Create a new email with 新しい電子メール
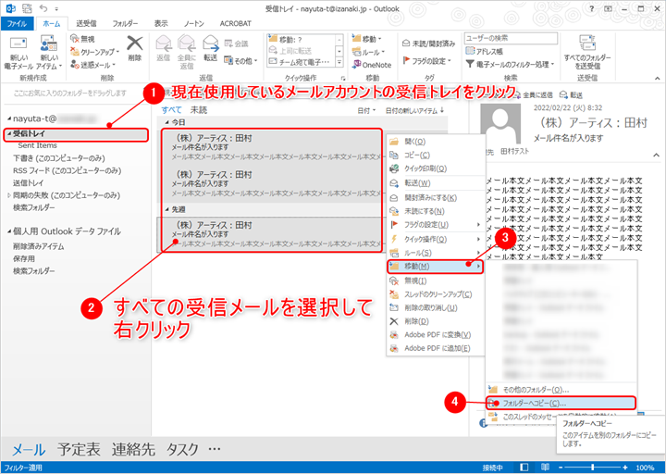The height and width of the screenshot is (474, 666). 18,53
